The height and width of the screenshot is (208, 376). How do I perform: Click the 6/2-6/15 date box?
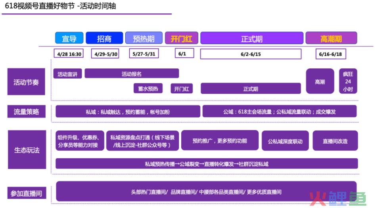coord(251,54)
